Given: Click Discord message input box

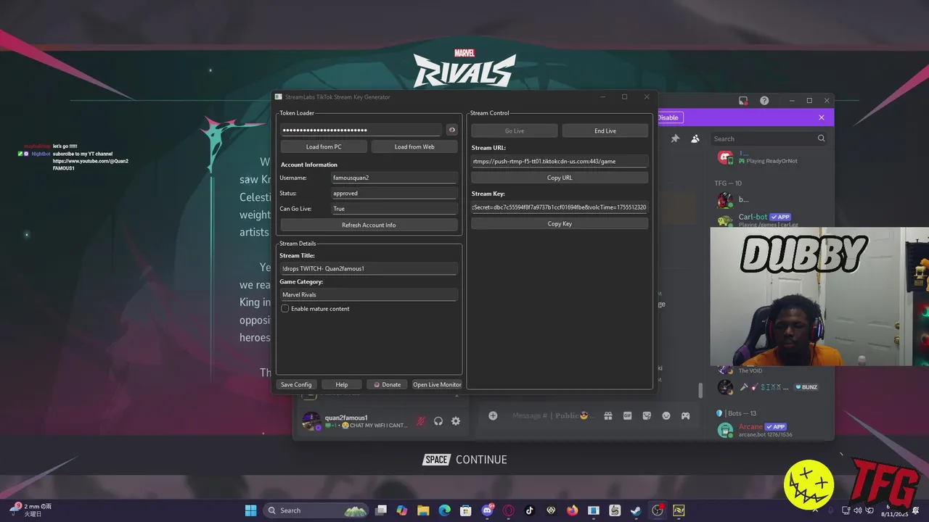Looking at the screenshot, I should (552, 415).
